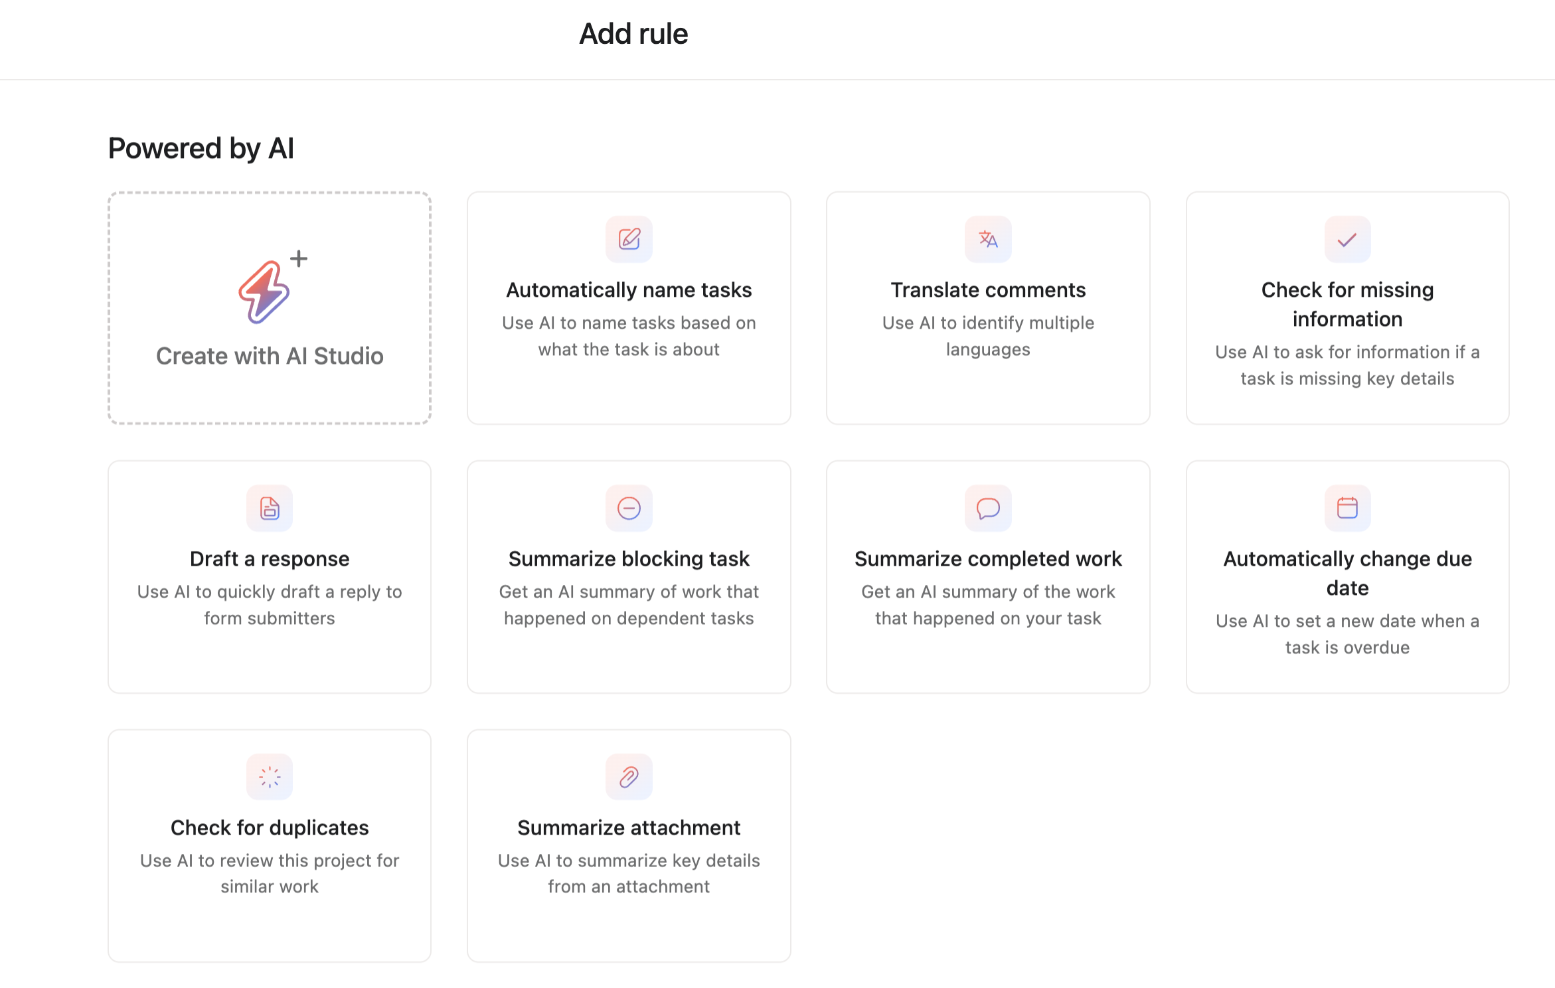Viewport: 1555px width, 988px height.
Task: Click the AI Studio lightning bolt icon
Action: point(265,292)
